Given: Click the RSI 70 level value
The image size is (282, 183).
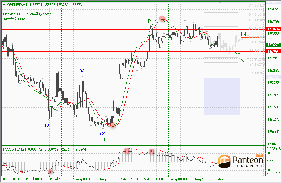Looking at the screenshot, I should click(268, 153).
